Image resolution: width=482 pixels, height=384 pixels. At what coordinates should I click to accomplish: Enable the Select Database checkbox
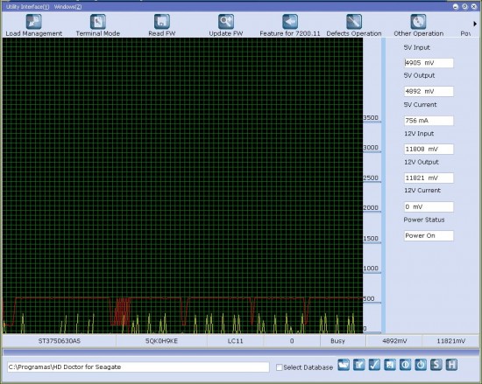[279, 367]
